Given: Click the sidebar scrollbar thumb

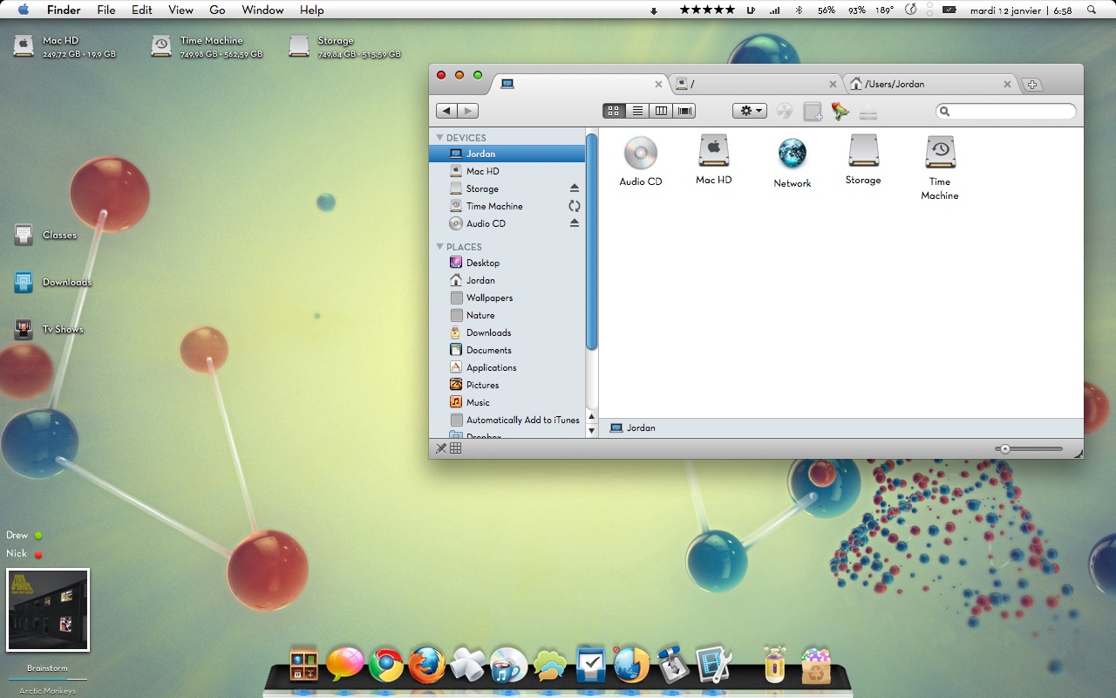Looking at the screenshot, I should 591,242.
